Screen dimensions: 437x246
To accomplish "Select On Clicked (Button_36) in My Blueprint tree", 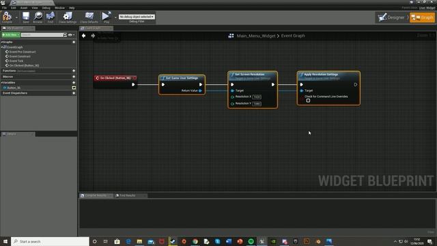I will 24,66.
